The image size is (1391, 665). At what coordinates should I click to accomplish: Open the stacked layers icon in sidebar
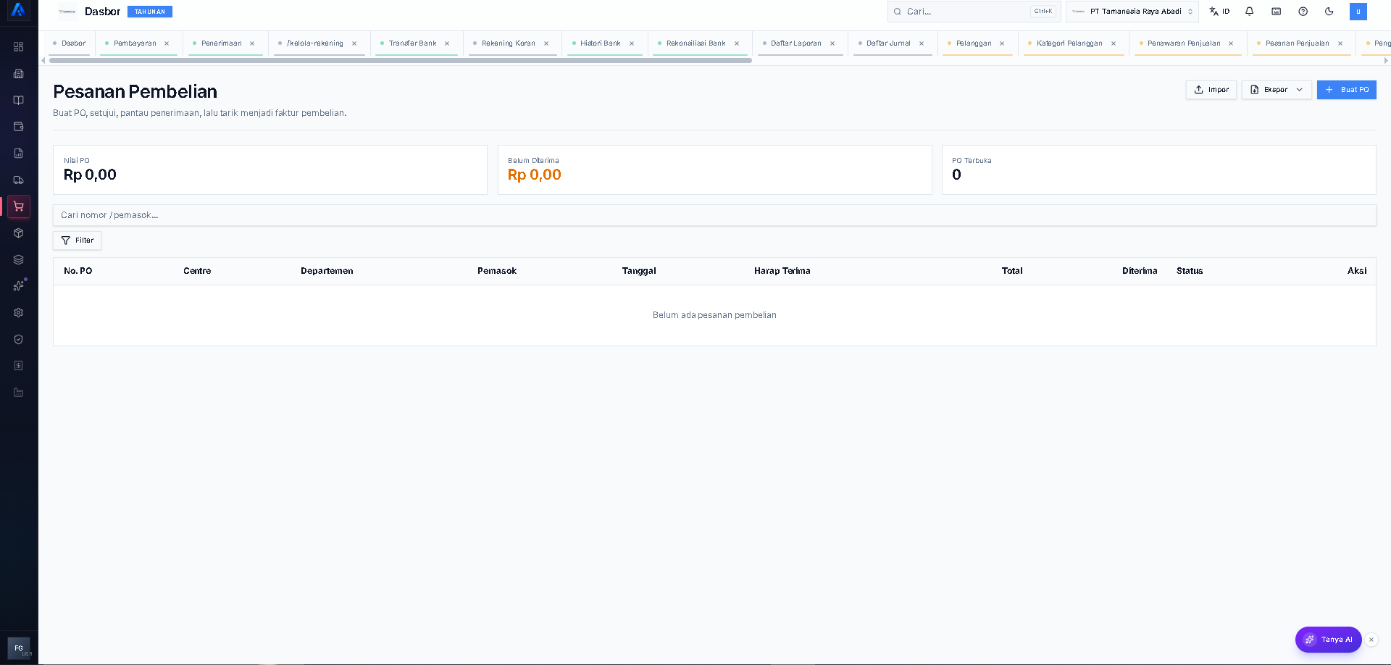click(x=19, y=259)
